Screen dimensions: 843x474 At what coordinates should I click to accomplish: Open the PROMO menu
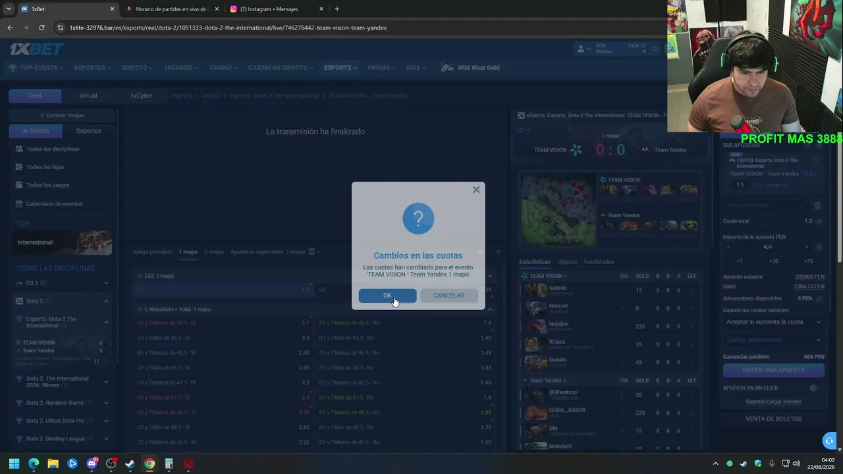(382, 68)
